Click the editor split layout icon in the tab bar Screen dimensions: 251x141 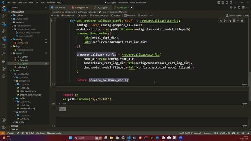(243, 7)
